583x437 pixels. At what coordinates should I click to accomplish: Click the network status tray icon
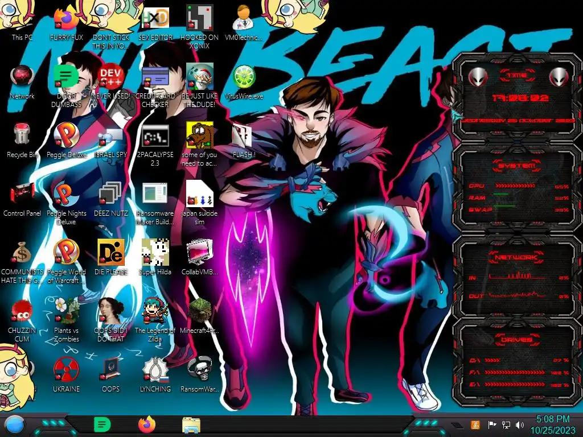tap(506, 424)
